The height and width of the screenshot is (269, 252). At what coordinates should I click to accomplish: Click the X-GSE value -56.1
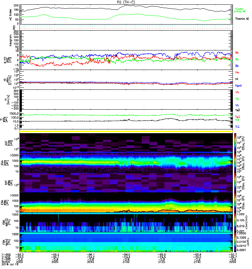pos(90,255)
